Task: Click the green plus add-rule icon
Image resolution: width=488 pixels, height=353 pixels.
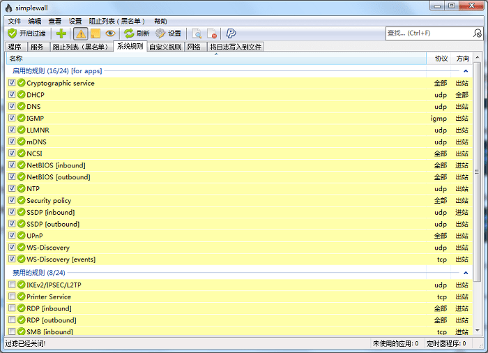Action: click(61, 33)
